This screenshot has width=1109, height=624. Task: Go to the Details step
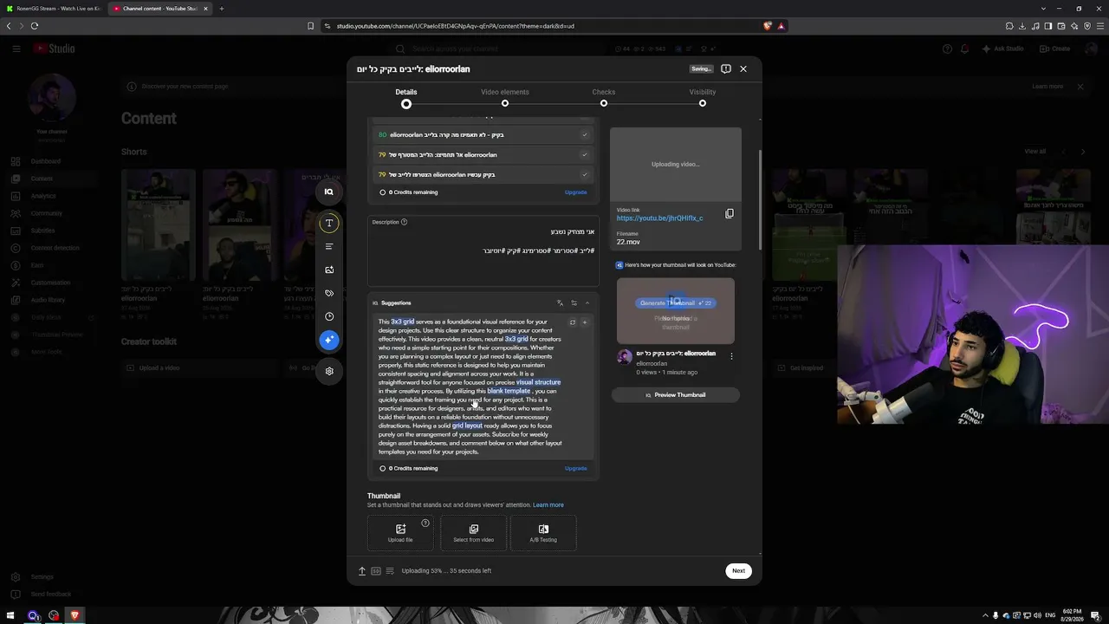(406, 97)
